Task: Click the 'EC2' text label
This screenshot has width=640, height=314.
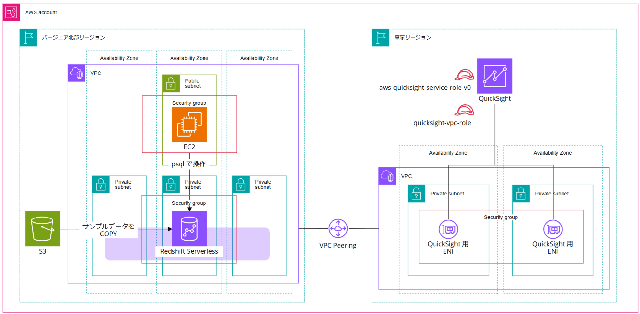Action: click(x=189, y=147)
